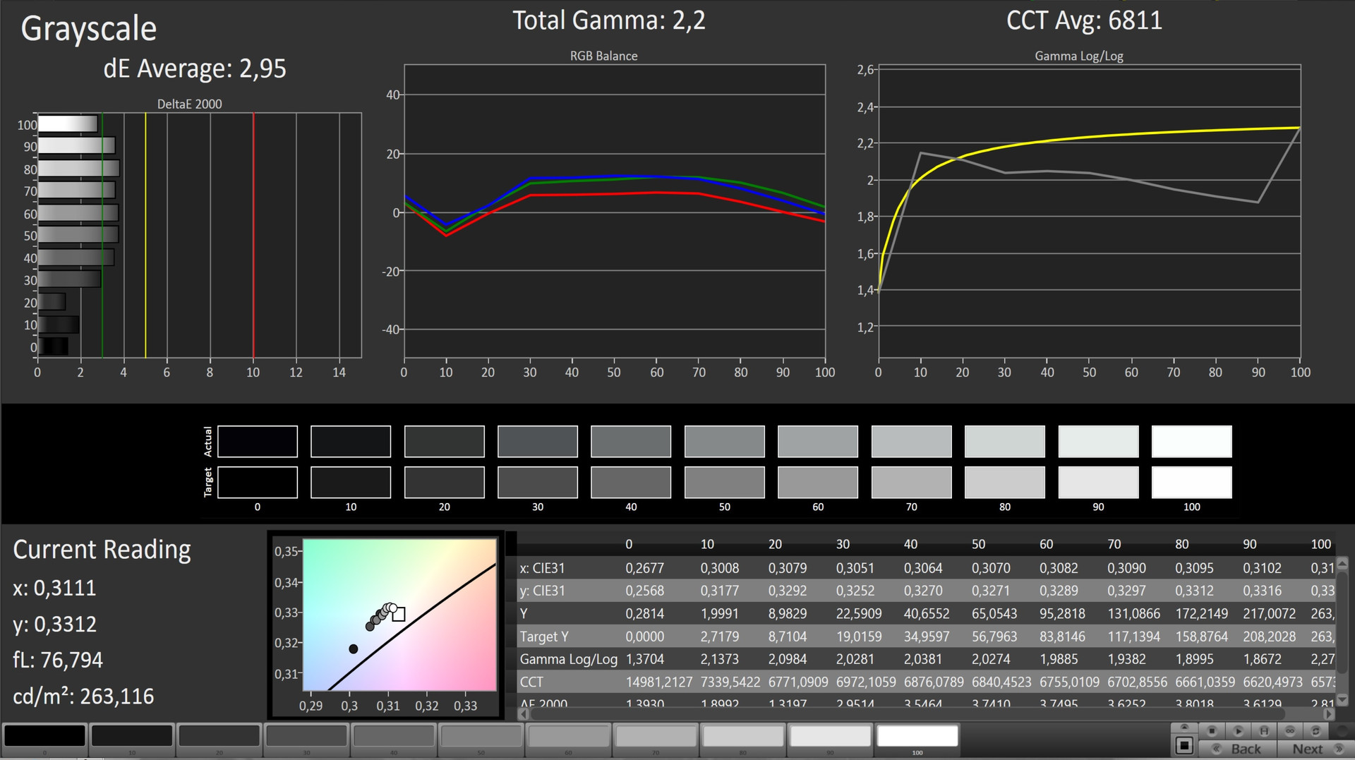Click value 6972,1059 in CCT row

coord(866,682)
